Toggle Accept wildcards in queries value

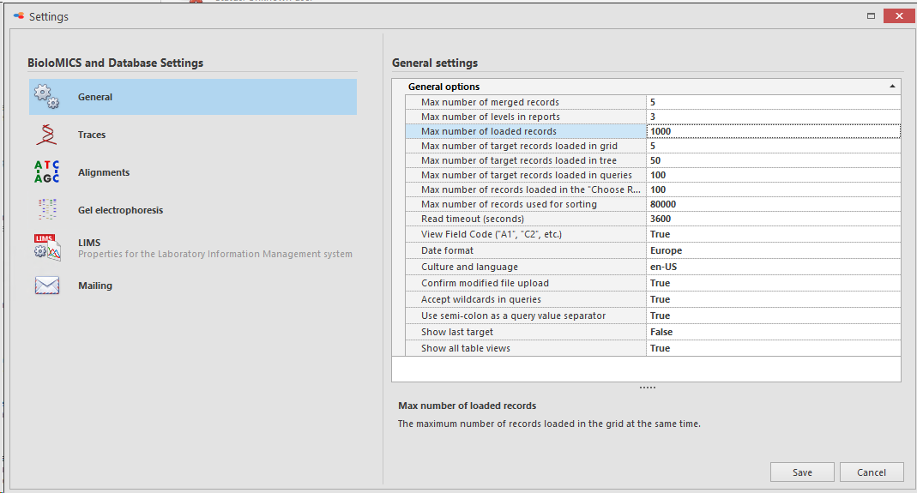point(773,299)
